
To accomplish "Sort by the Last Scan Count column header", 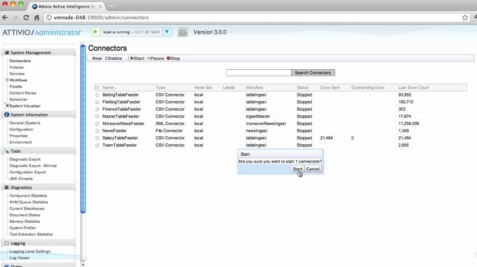I will point(414,87).
